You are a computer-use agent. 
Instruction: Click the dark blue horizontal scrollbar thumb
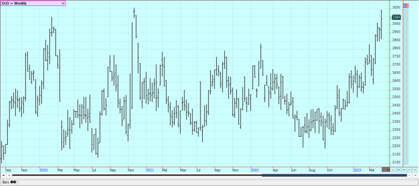(x=334, y=175)
